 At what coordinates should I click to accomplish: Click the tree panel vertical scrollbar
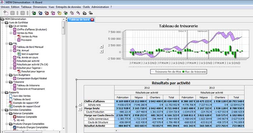63,27
